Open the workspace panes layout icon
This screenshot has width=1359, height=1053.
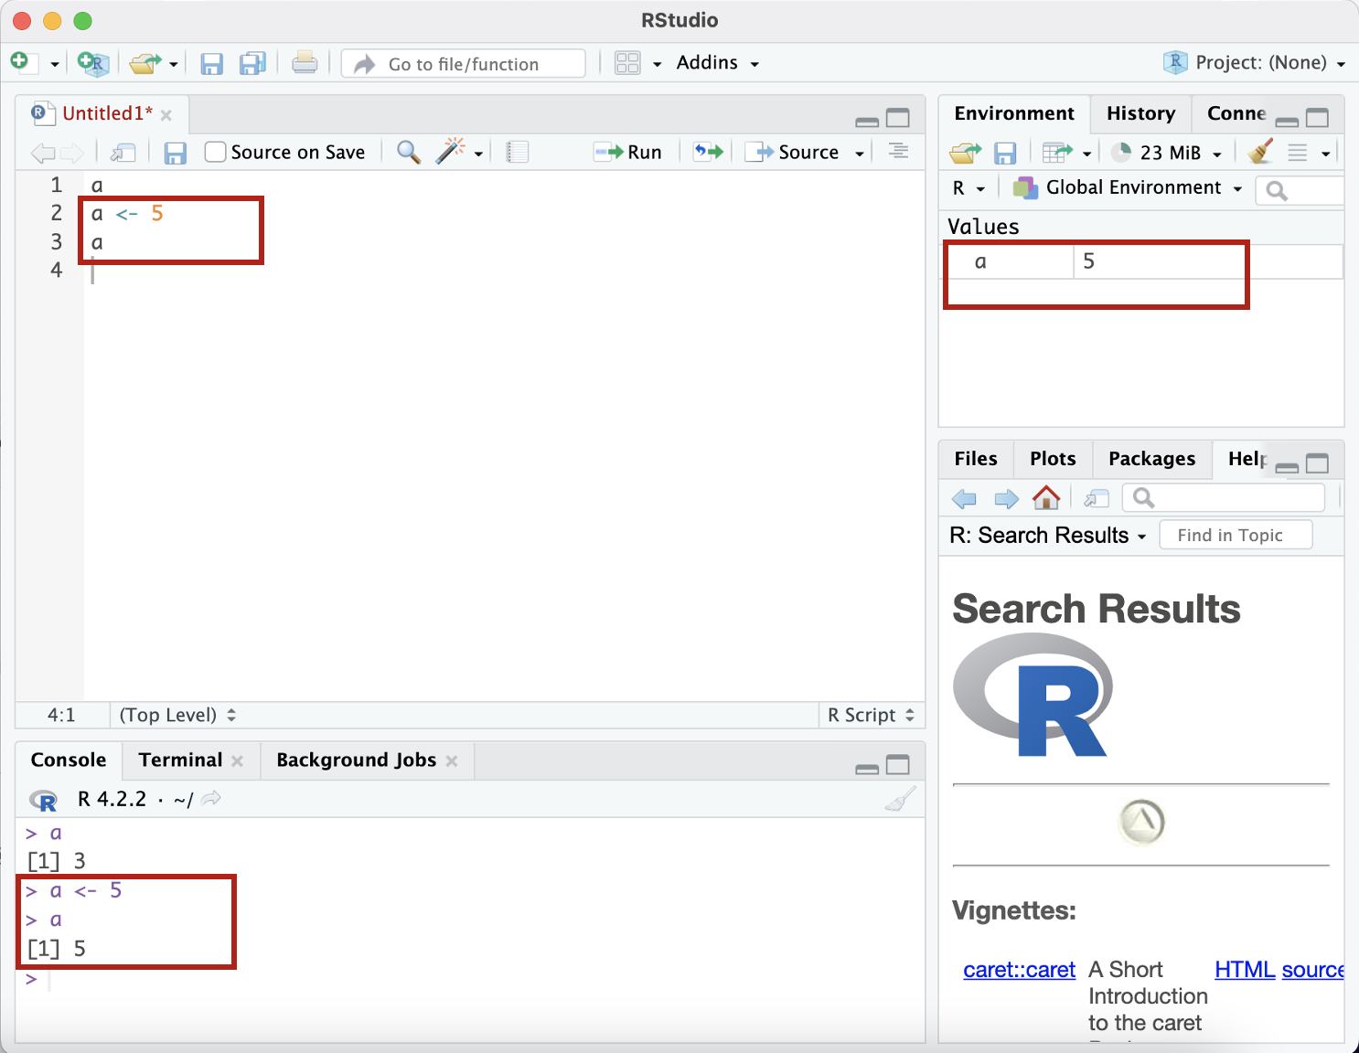click(x=627, y=63)
